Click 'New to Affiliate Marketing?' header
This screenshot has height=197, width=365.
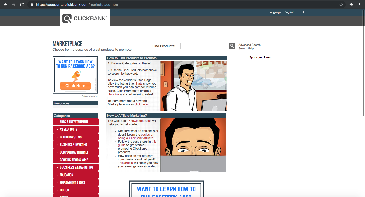coord(166,115)
